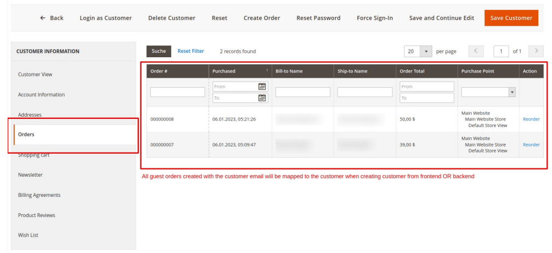
Task: Go to previous page arrow
Action: pyautogui.click(x=476, y=51)
